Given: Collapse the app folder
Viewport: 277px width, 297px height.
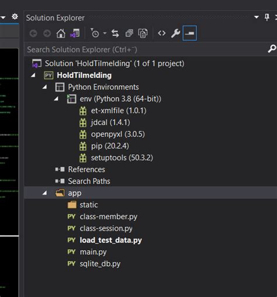Looking at the screenshot, I should tap(45, 193).
